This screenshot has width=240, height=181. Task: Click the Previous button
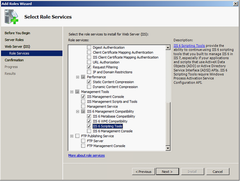143,172
